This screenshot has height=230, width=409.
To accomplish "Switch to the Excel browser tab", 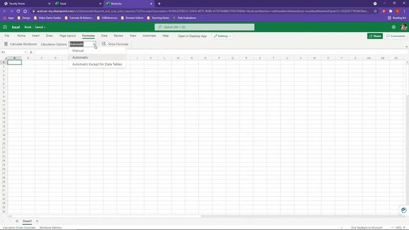I will pos(78,4).
